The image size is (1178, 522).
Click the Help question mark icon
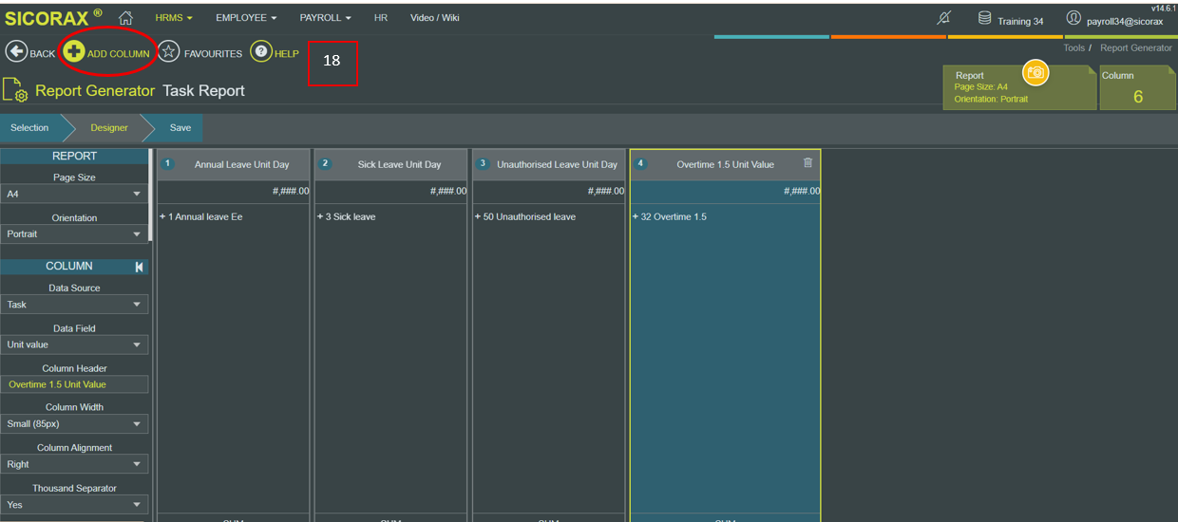point(261,52)
